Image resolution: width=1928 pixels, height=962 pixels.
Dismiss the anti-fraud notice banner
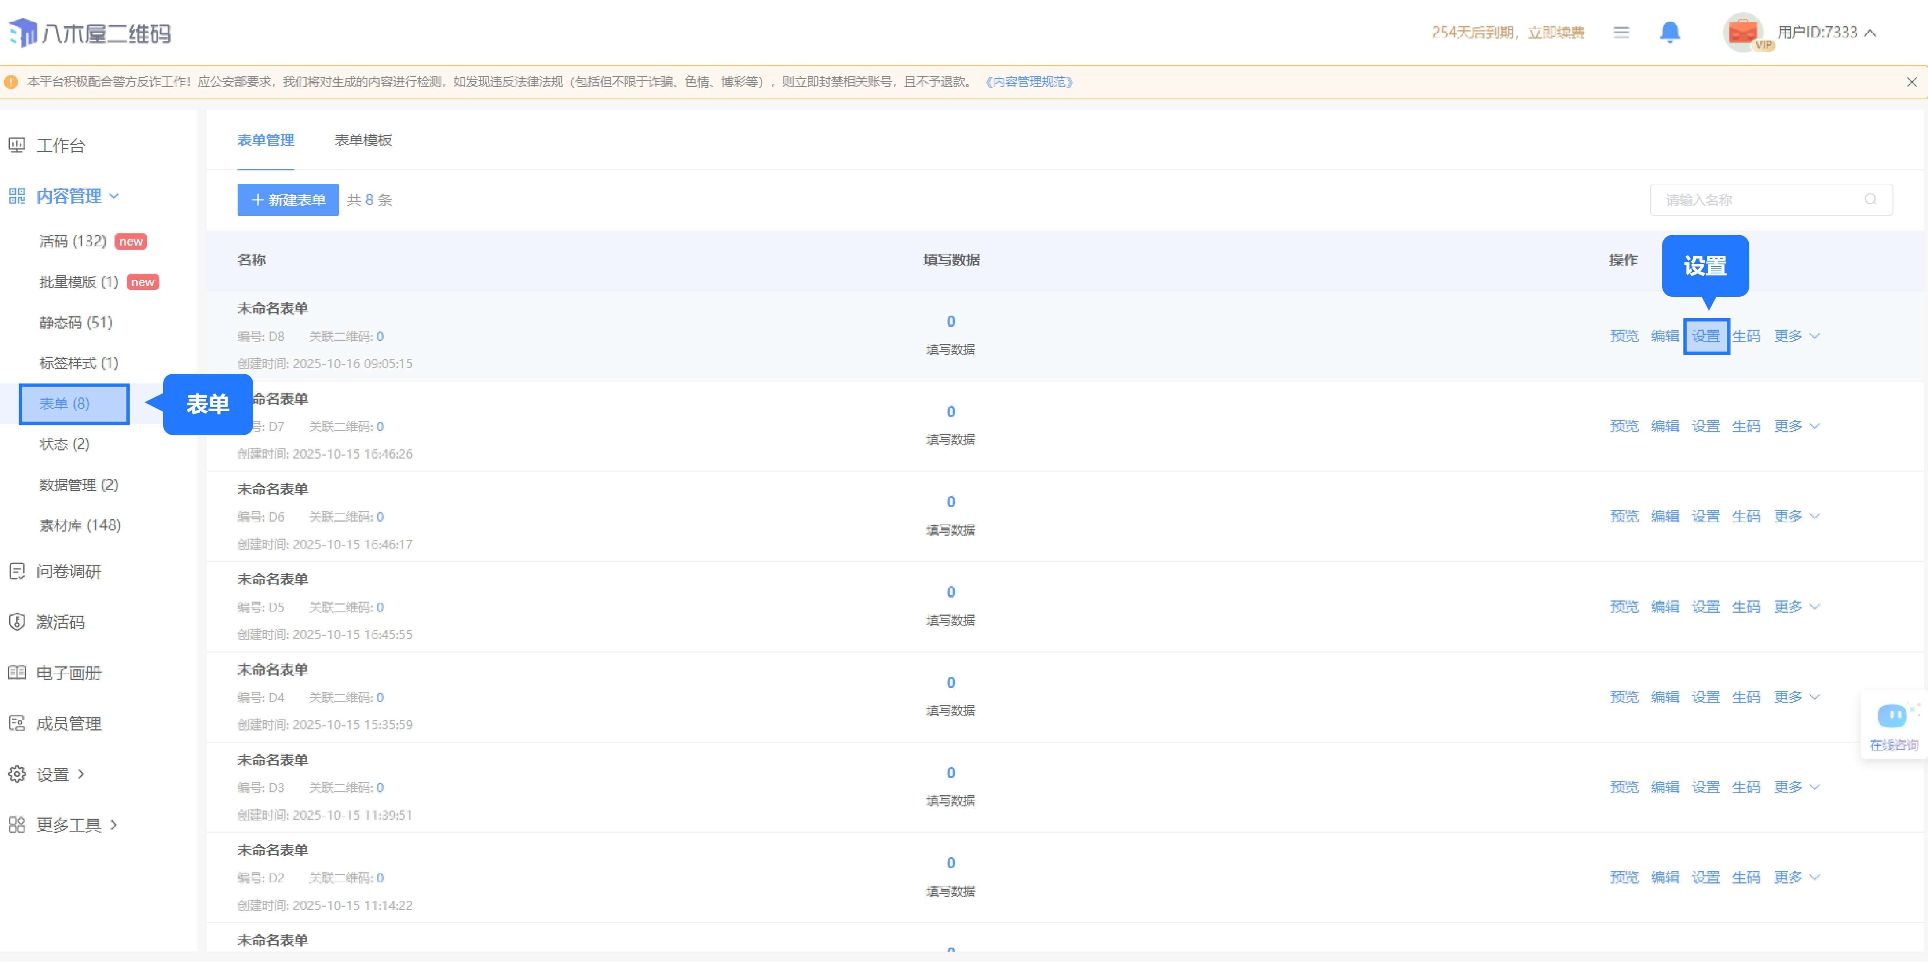point(1911,82)
